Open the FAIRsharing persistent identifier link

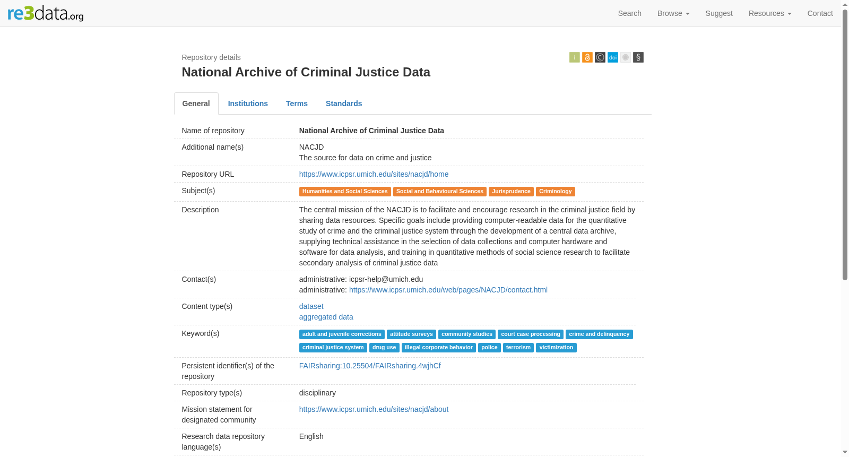[370, 366]
